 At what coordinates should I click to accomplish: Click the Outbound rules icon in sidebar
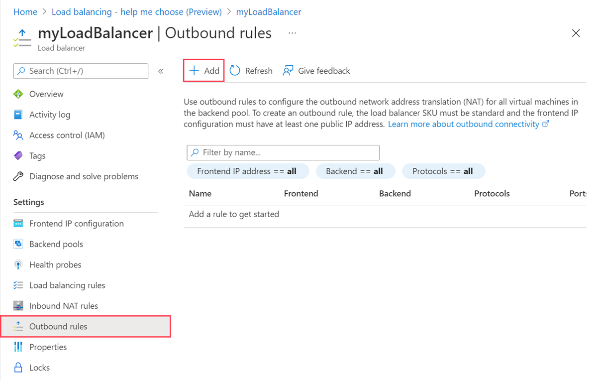[x=18, y=326]
